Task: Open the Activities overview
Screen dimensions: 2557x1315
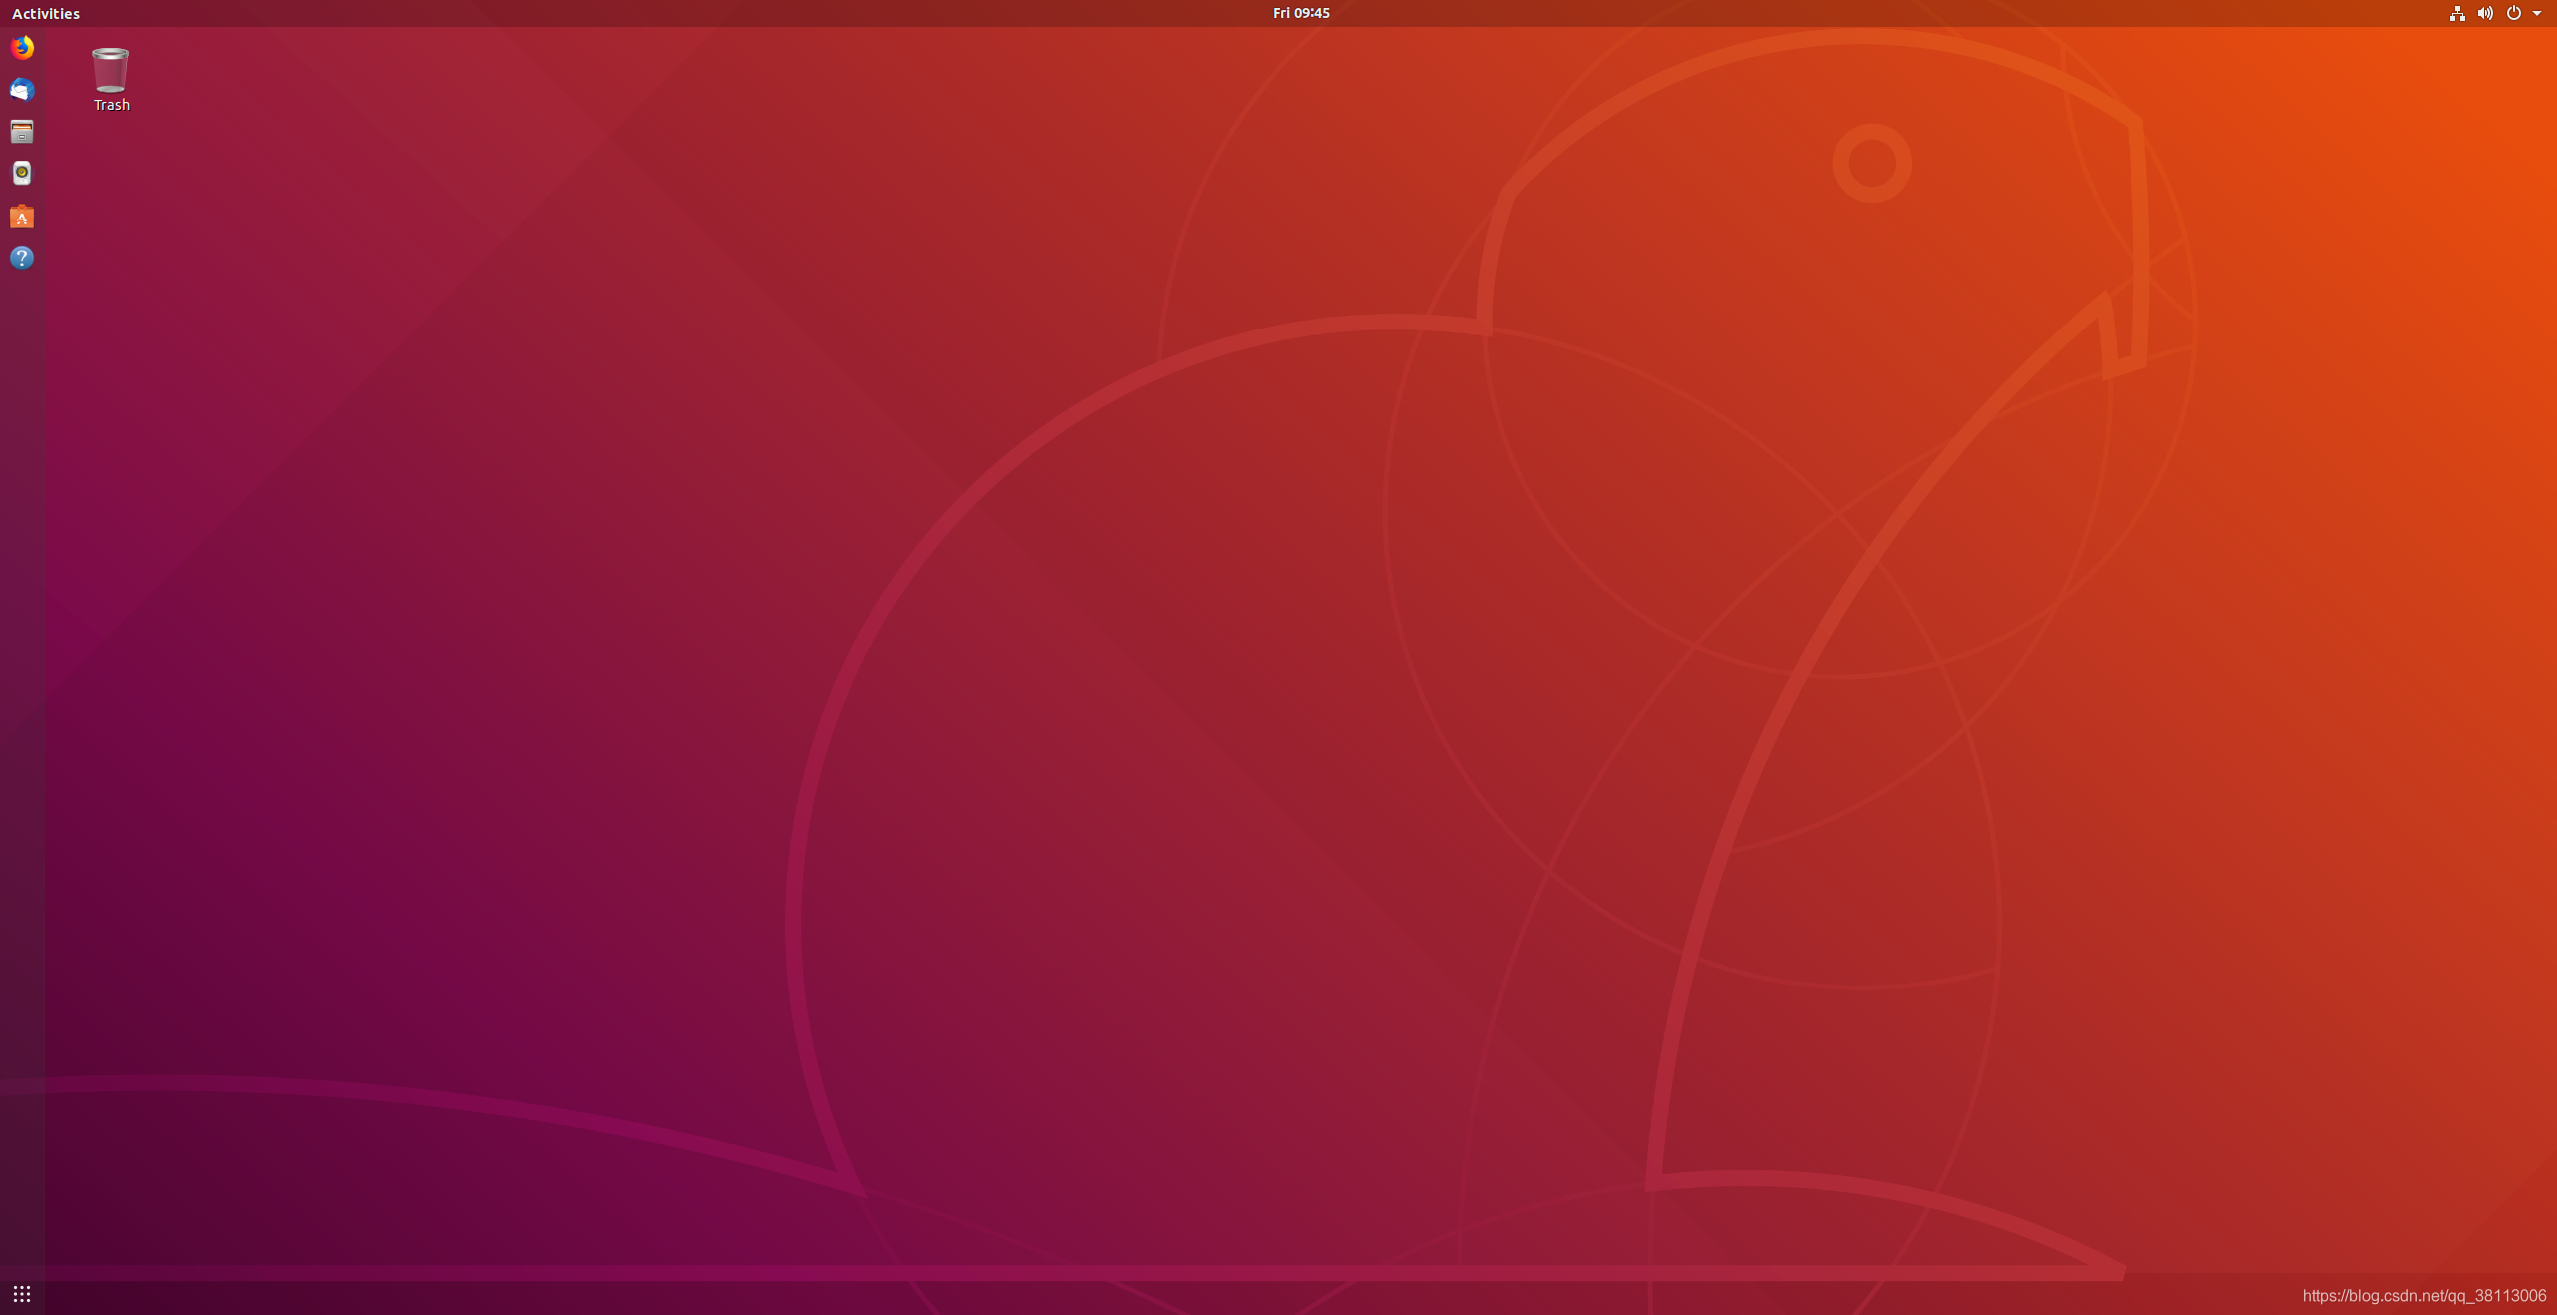Action: (46, 13)
